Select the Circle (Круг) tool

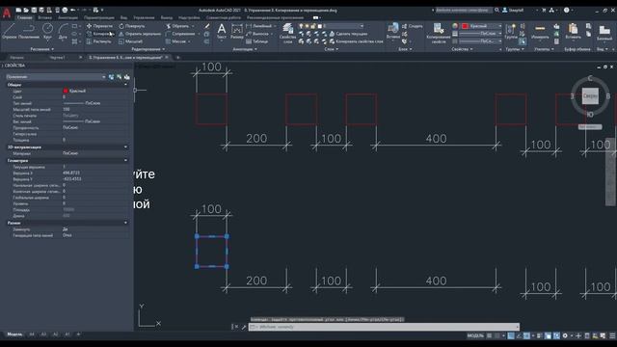pos(47,31)
